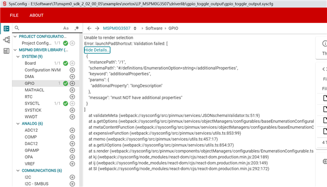Screen dimensions: 327x187
Task: Open the MSPM0G3507 device link
Action: [x=116, y=28]
